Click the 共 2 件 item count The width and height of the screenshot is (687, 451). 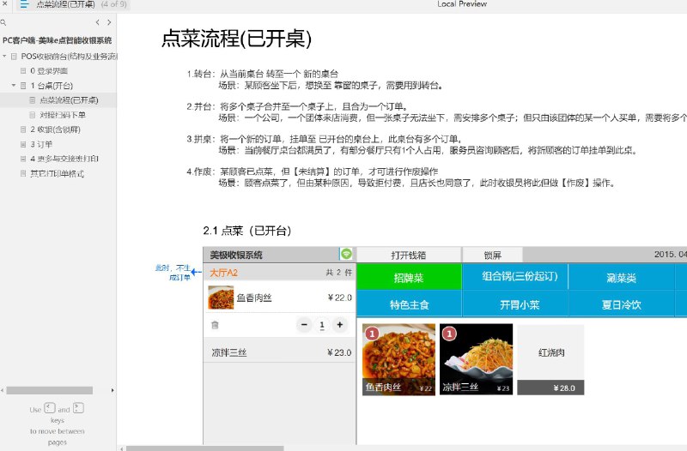(338, 273)
